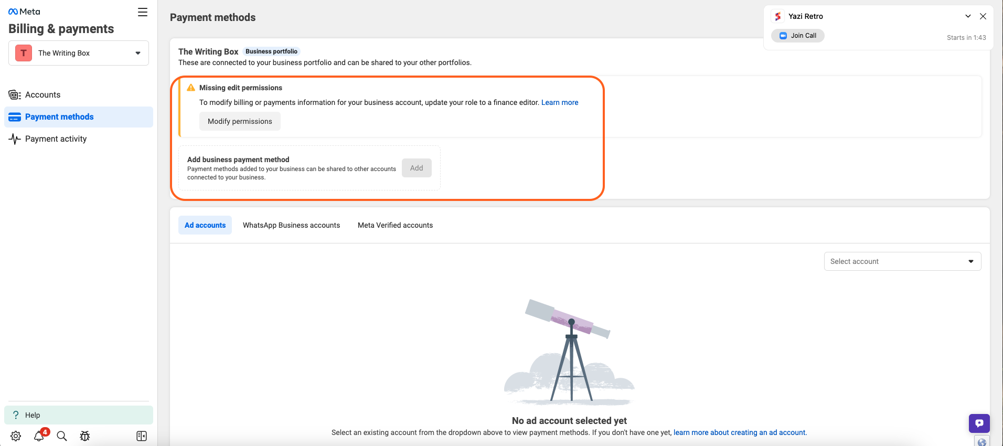The image size is (1003, 446).
Task: Click the search magnifier icon
Action: coord(62,436)
